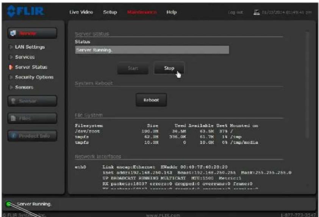This screenshot has height=217, width=319.
Task: Click the Network Interfaces section heading
Action: point(98,156)
